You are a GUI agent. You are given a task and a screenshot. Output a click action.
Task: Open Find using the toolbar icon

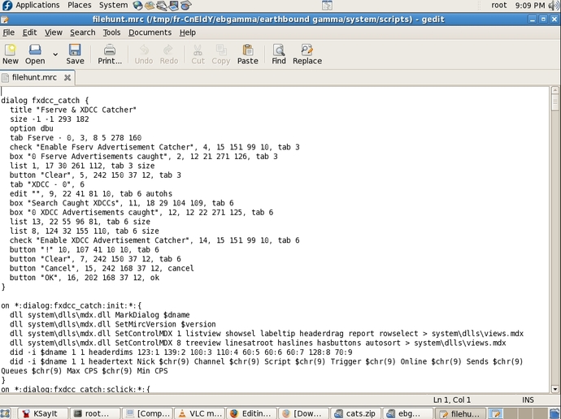279,54
